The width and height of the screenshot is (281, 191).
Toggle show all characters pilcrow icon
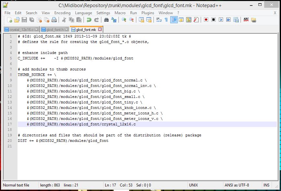[166, 20]
